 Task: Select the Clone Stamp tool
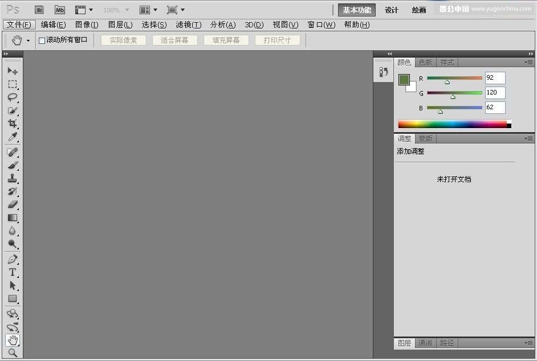13,178
